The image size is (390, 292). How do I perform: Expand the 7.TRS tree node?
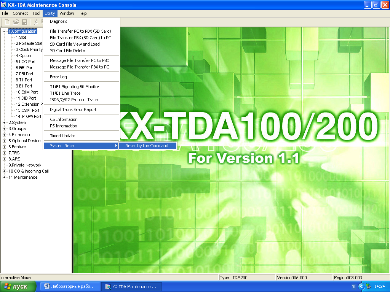click(4, 153)
